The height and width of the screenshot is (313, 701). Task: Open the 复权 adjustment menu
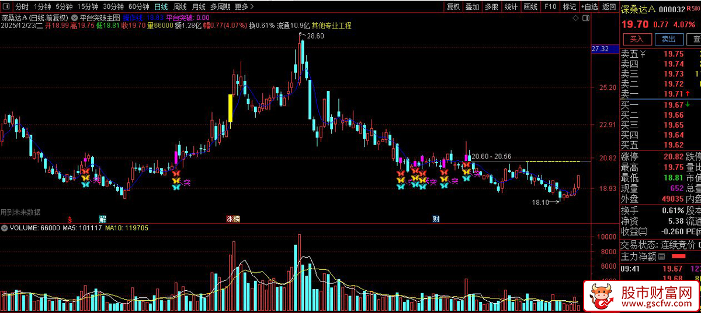point(453,7)
